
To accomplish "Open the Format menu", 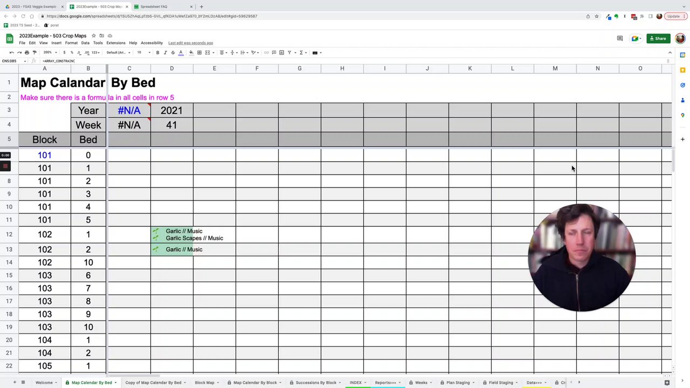I will pyautogui.click(x=71, y=43).
